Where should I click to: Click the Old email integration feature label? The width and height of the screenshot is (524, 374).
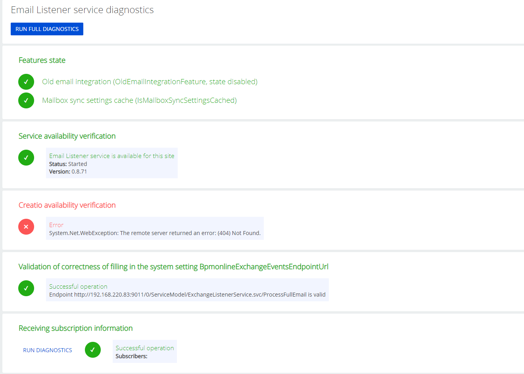150,81
